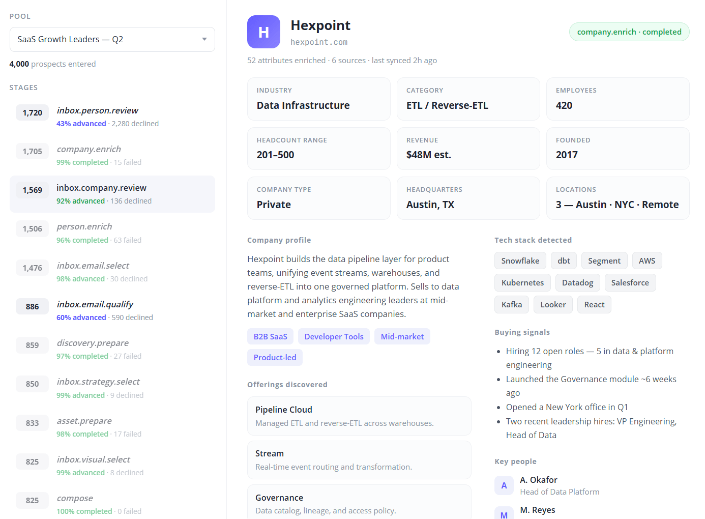Click the Snowflake tech chip
Image resolution: width=705 pixels, height=519 pixels.
coord(520,261)
